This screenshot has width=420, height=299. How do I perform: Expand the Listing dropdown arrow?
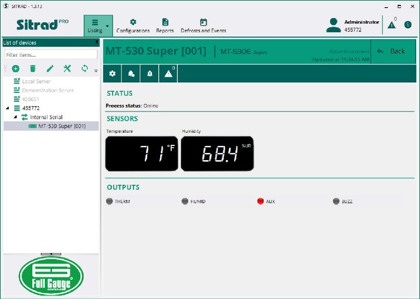(x=107, y=26)
